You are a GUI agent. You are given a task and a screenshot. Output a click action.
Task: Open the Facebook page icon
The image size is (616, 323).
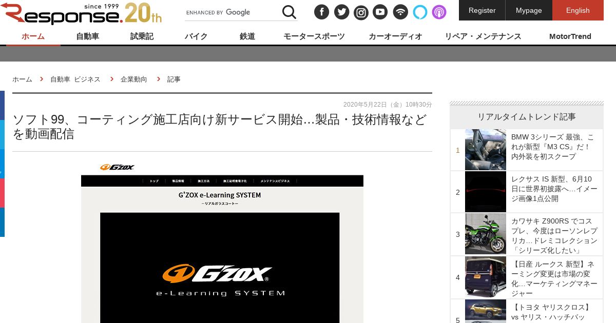pyautogui.click(x=322, y=12)
